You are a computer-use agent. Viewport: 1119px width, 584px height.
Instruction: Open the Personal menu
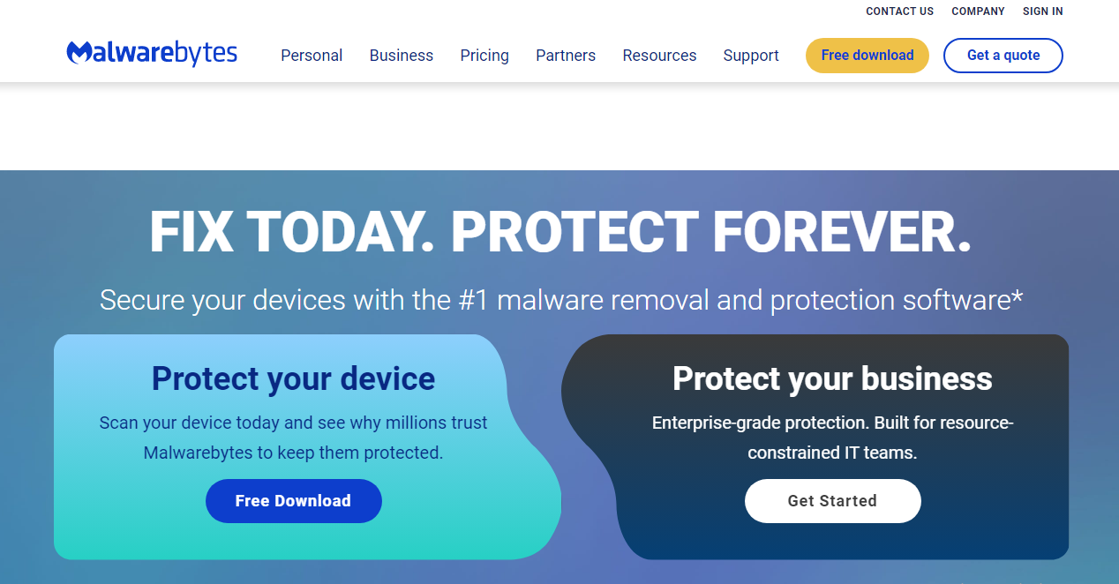[x=312, y=56]
